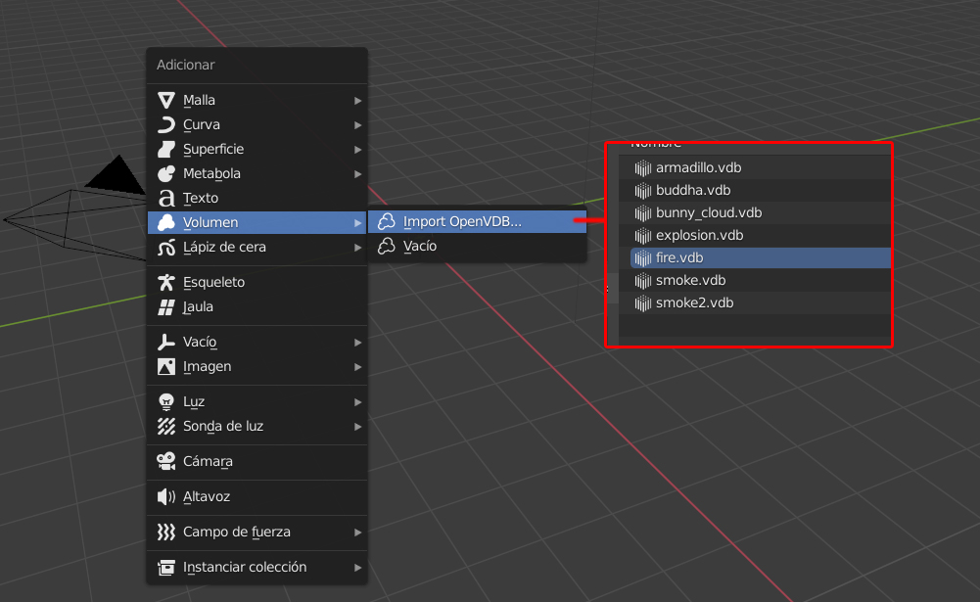Click the Cámara camera icon
Screen dimensions: 980x602
point(166,461)
